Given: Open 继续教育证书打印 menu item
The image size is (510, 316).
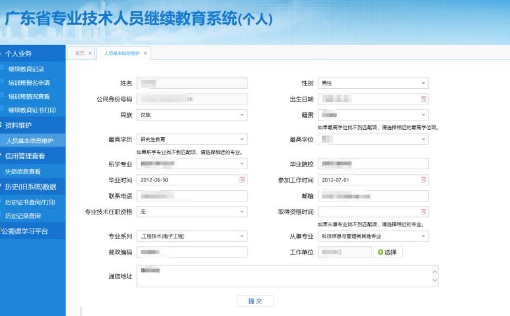Looking at the screenshot, I should click(x=32, y=110).
